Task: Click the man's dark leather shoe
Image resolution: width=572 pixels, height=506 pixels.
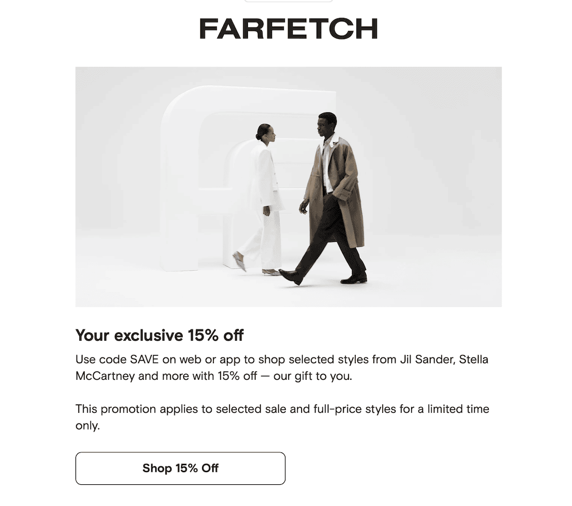Action: 290,277
